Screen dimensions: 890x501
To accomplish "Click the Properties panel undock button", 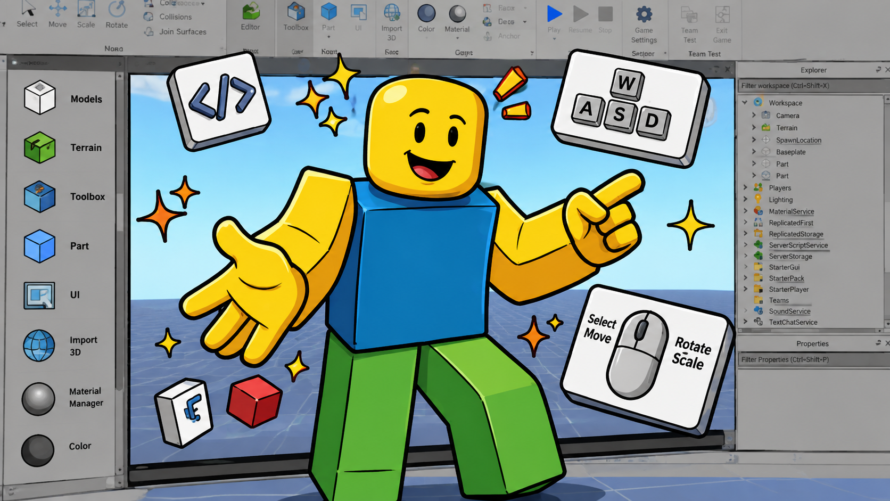I will click(x=878, y=343).
